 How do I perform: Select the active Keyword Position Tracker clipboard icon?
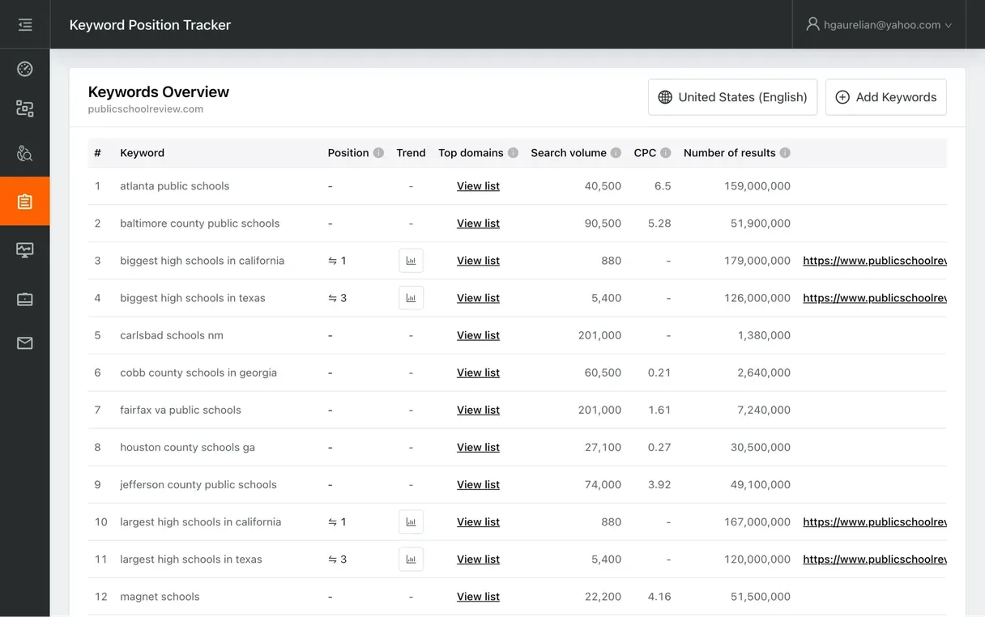(24, 201)
